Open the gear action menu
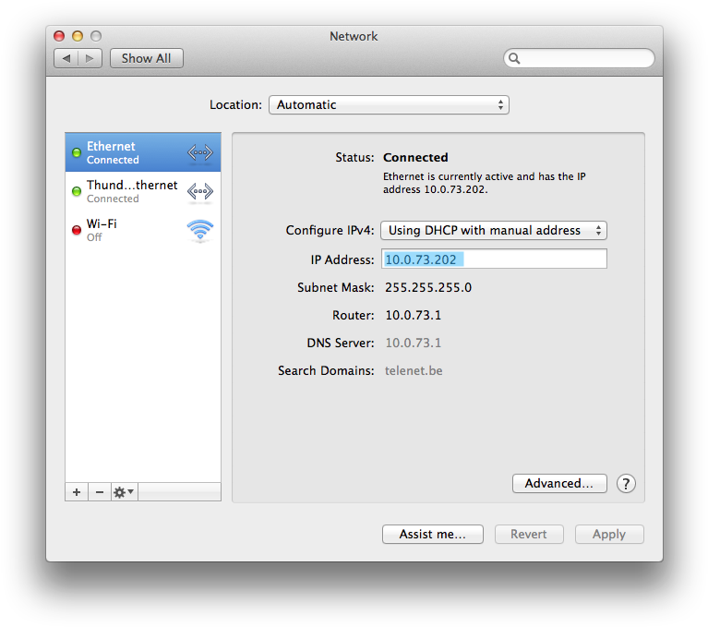 pos(124,492)
